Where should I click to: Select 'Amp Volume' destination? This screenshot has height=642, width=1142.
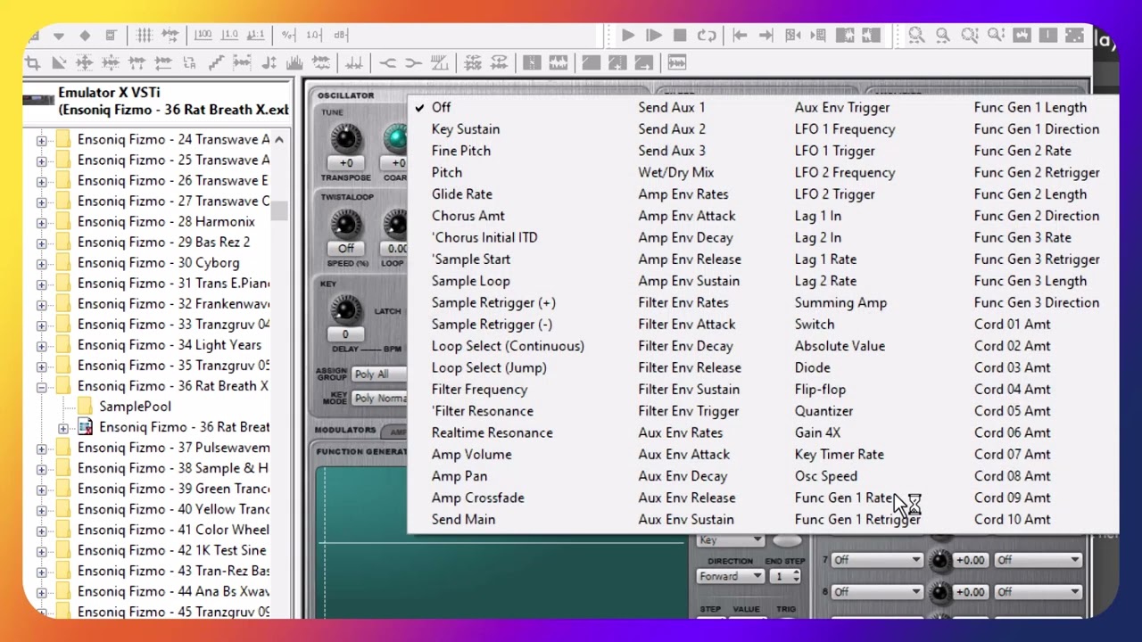471,455
